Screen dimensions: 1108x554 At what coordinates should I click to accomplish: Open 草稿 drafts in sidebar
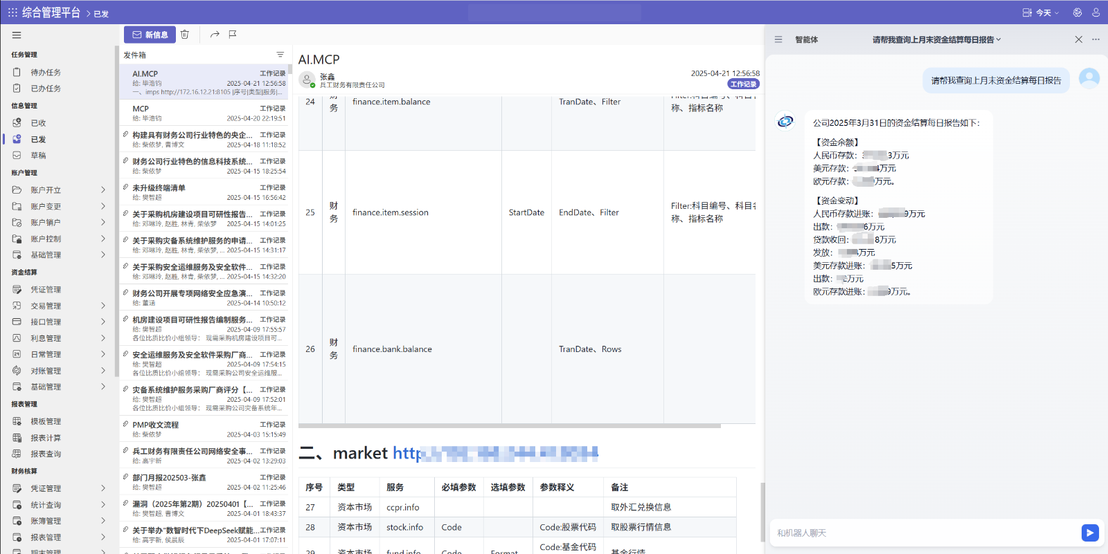[38, 156]
